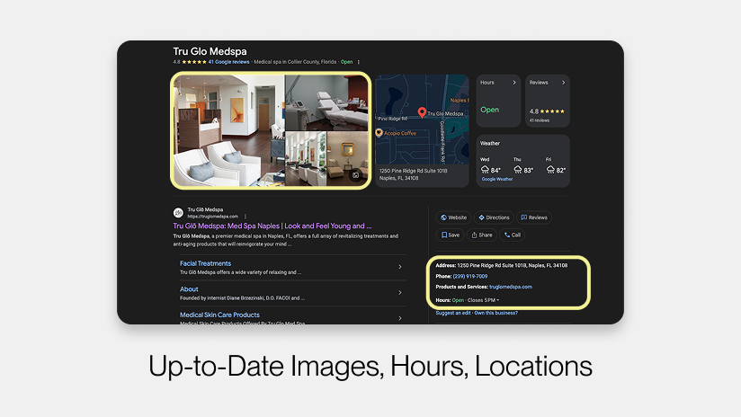
Task: Click the About sitelink
Action: tap(189, 289)
